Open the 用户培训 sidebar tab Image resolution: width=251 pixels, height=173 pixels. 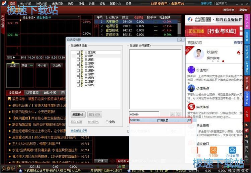247,53
